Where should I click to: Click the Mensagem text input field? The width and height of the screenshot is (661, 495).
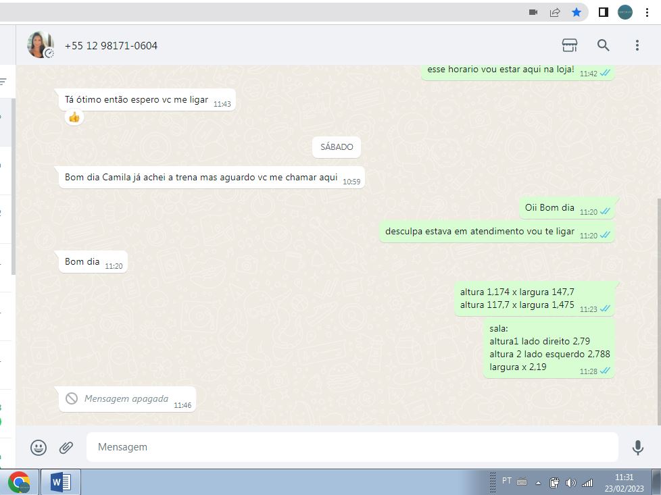[x=352, y=447]
